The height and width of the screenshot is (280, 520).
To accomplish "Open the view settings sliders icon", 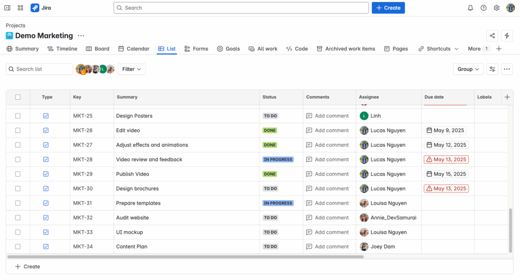I will click(492, 69).
